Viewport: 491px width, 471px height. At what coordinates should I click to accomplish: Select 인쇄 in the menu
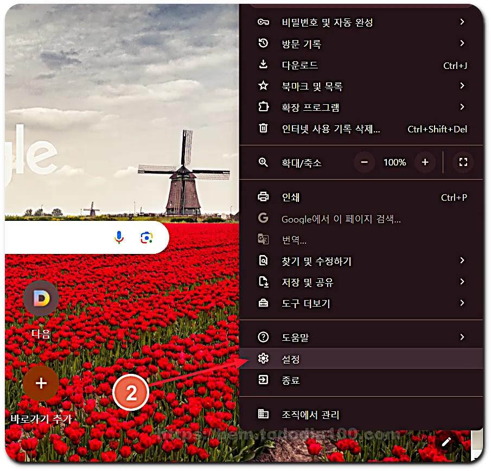click(361, 197)
